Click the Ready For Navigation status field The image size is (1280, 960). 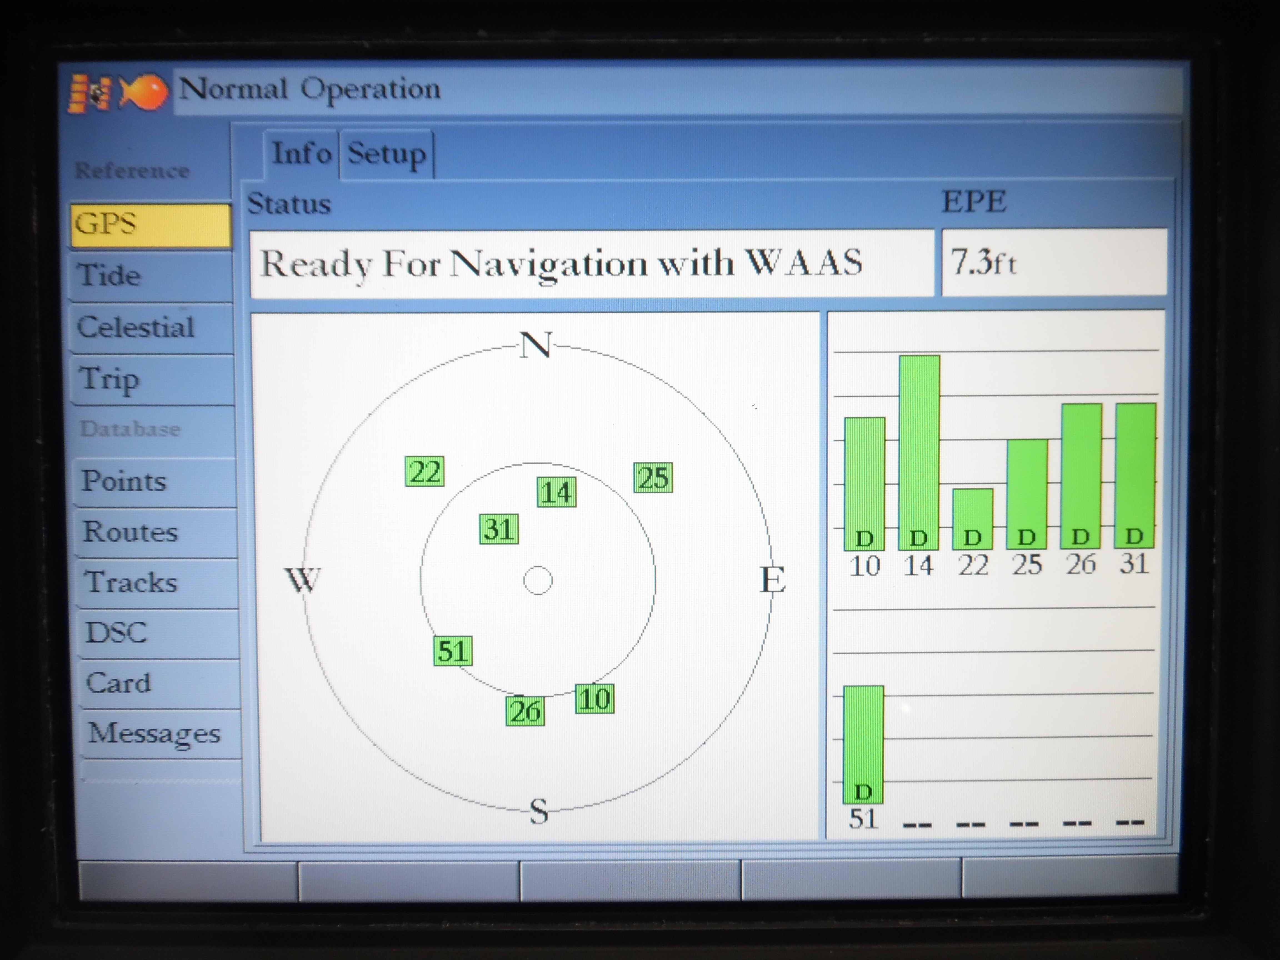pos(591,264)
